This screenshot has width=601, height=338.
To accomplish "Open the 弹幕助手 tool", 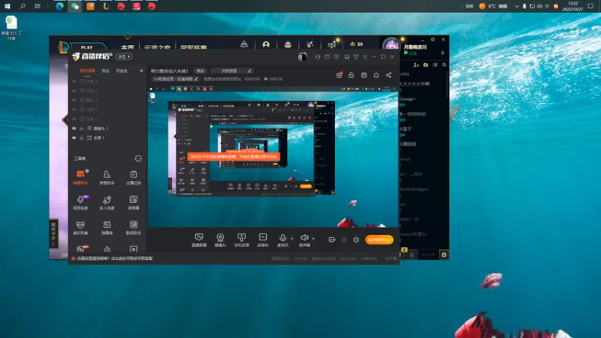I will tap(80, 177).
